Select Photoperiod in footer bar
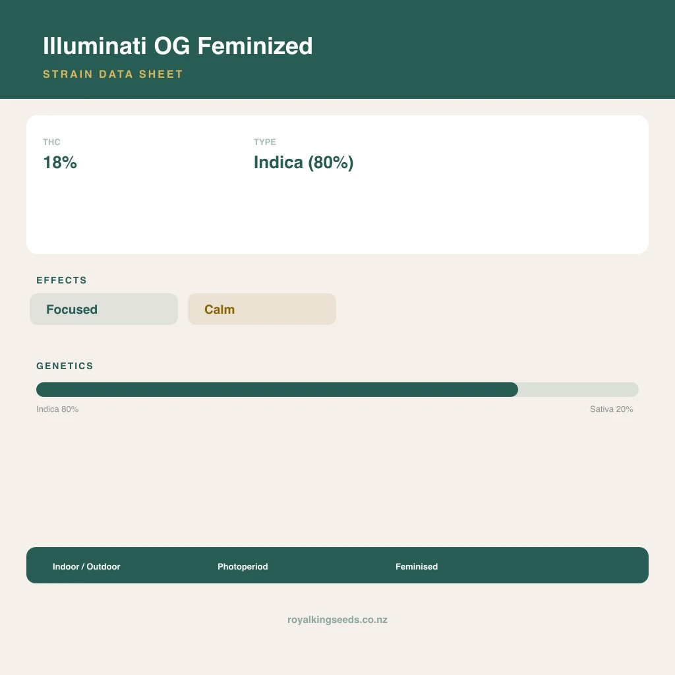675x675 pixels. pos(243,566)
